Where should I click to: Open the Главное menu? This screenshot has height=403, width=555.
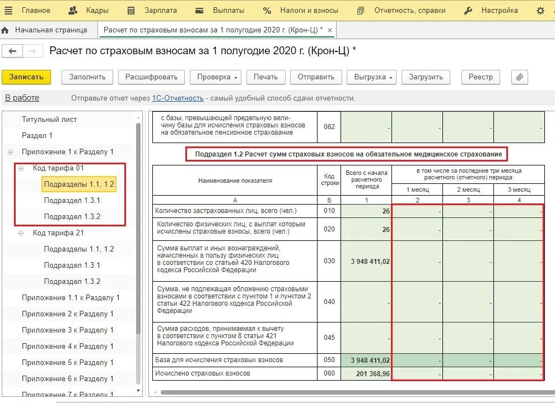coord(36,11)
